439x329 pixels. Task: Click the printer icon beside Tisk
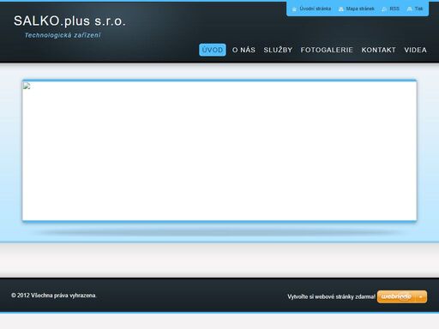pos(409,9)
